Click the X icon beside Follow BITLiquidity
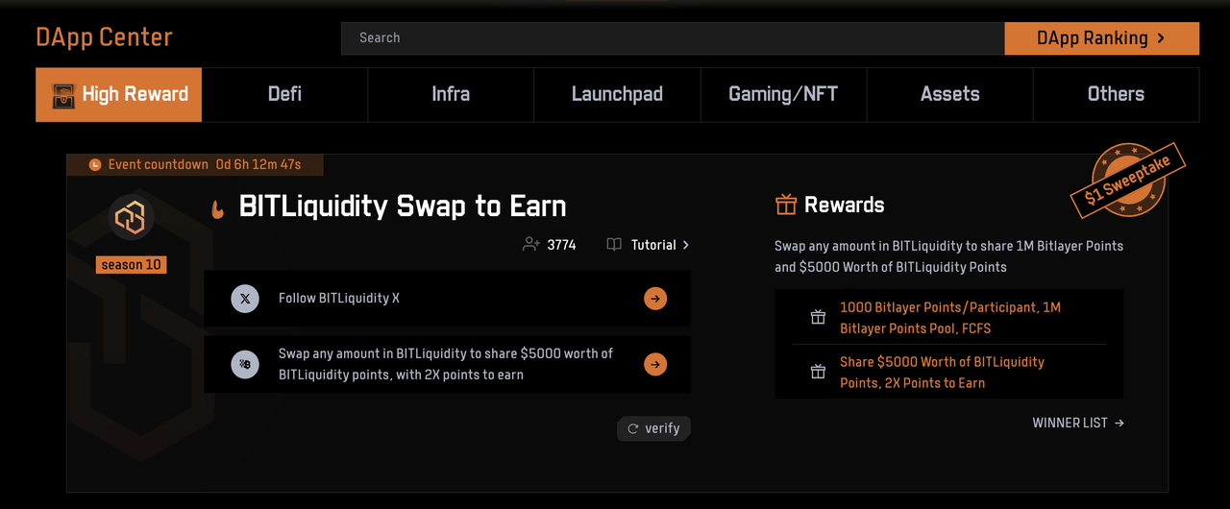 (x=245, y=299)
